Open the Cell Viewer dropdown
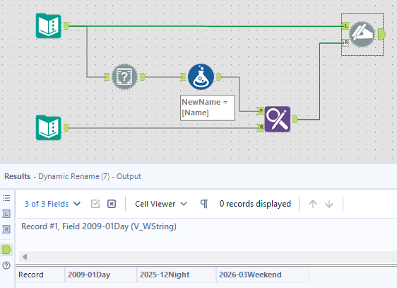Image resolution: width=397 pixels, height=288 pixels. click(161, 204)
